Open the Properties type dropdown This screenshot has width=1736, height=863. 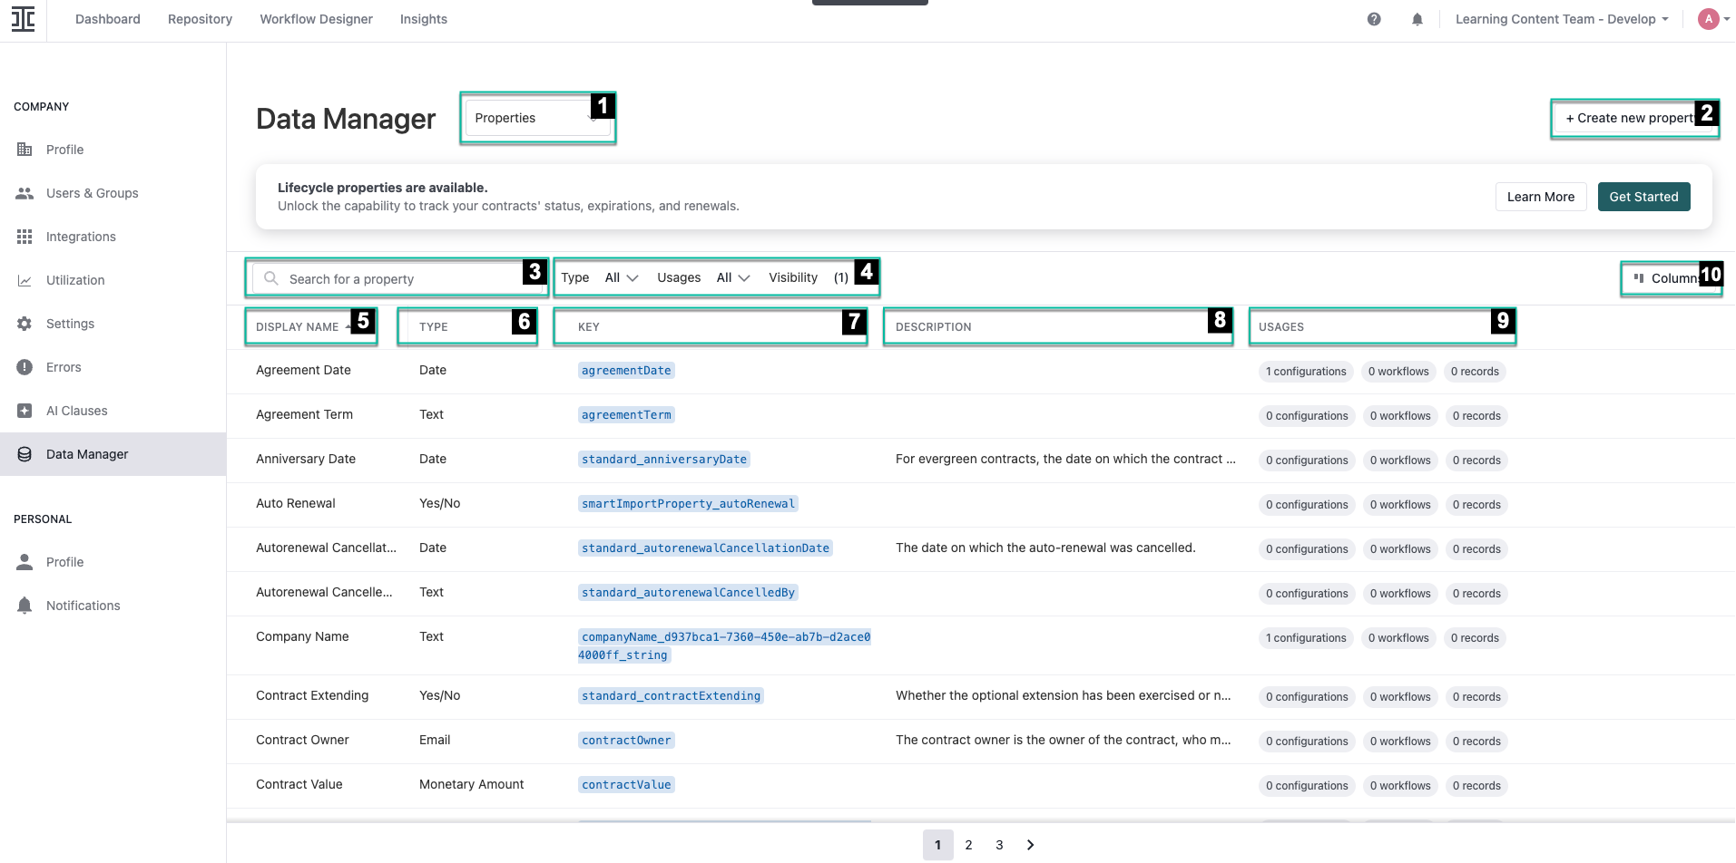[537, 117]
